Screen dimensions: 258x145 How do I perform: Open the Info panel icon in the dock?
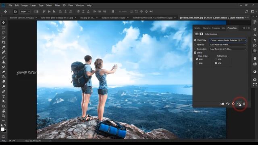[255, 46]
